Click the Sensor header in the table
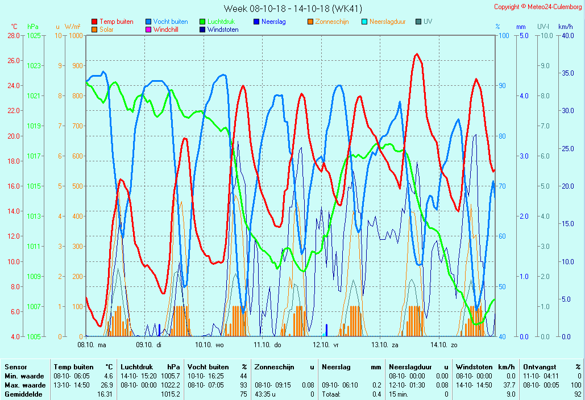Screen dimensions: 585x400 [x=15, y=367]
